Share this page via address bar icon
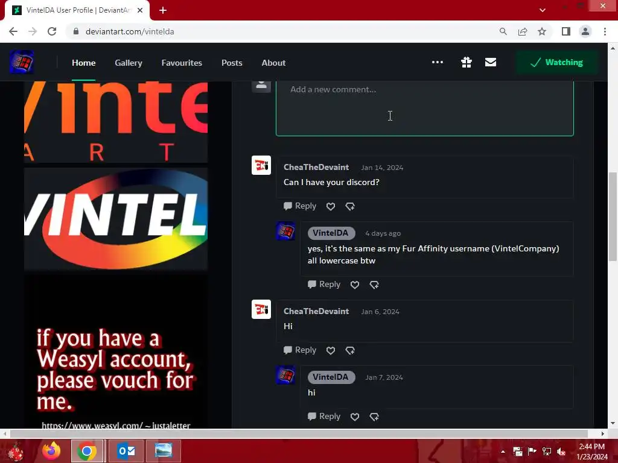The image size is (618, 463). coord(523,31)
